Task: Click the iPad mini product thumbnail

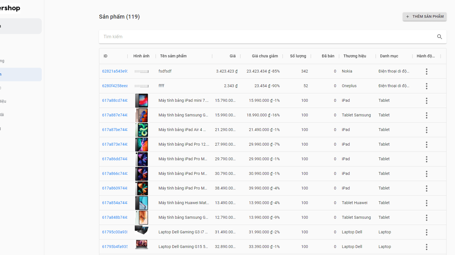Action: click(x=142, y=101)
